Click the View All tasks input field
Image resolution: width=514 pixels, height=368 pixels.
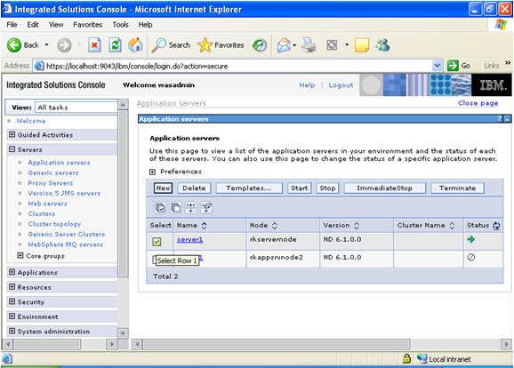[76, 108]
